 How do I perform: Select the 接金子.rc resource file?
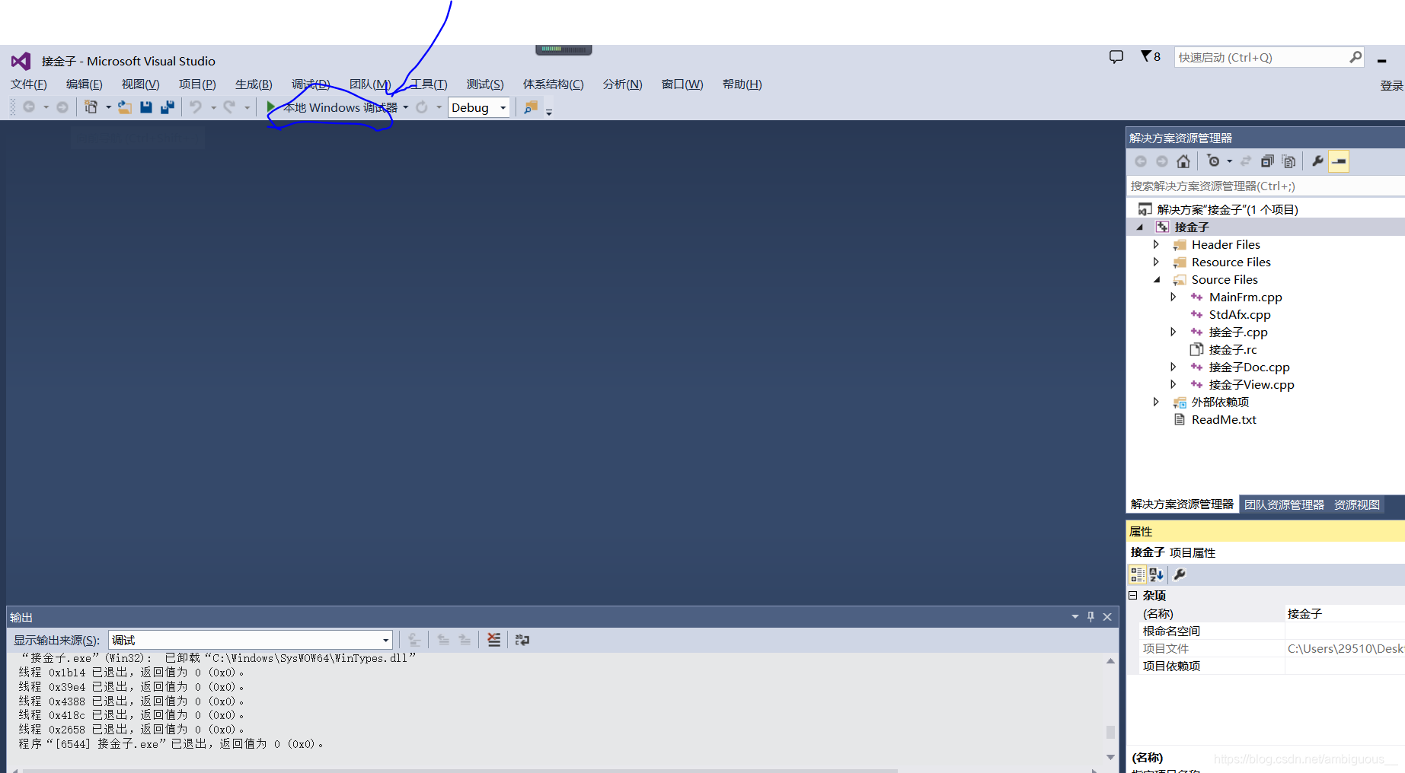[1233, 349]
